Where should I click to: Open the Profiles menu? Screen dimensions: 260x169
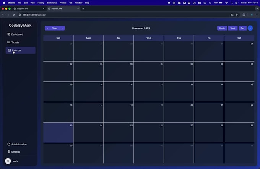[63, 3]
